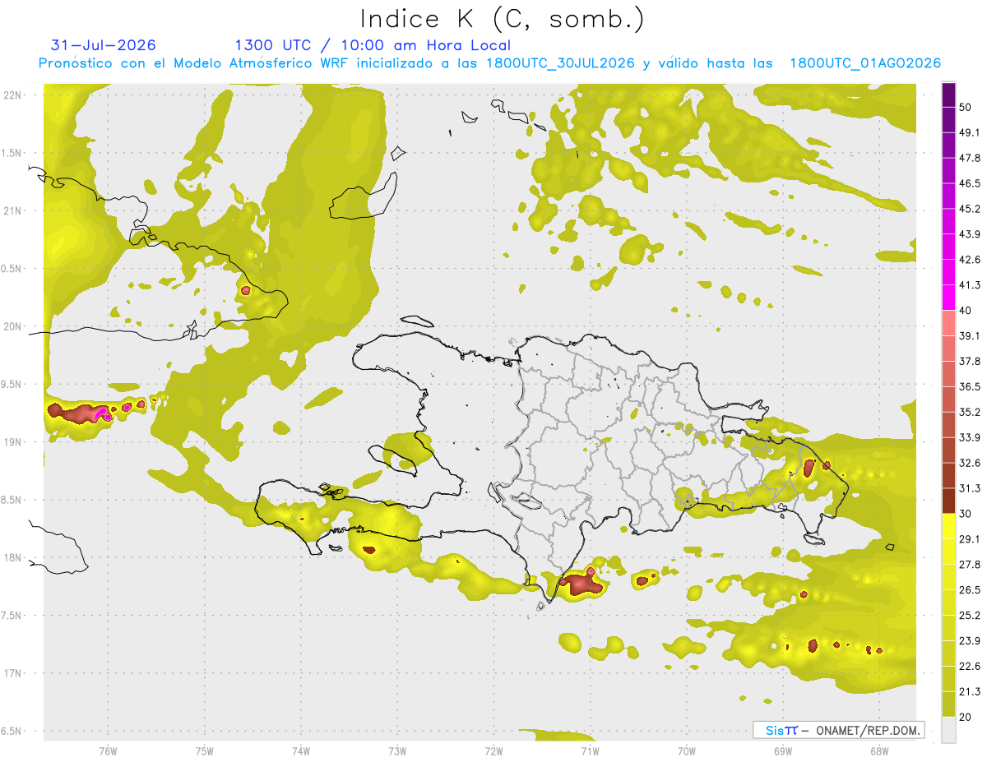
Task: Click the latitude label "17N"
Action: (x=12, y=673)
